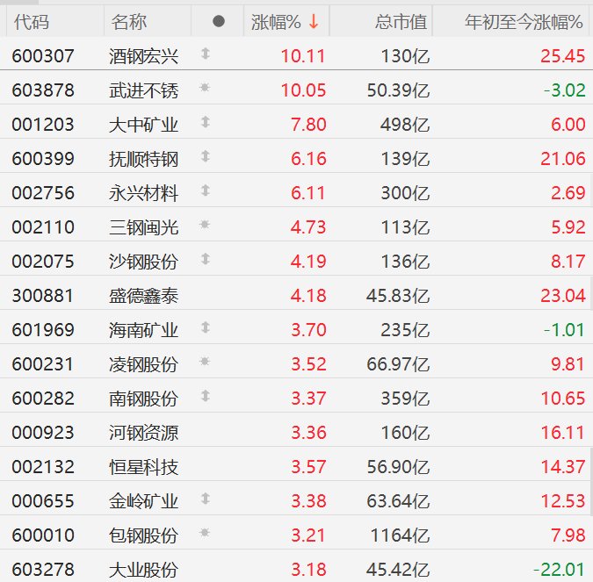Open stock 大业股份 details
This screenshot has height=582, width=593.
pyautogui.click(x=144, y=569)
